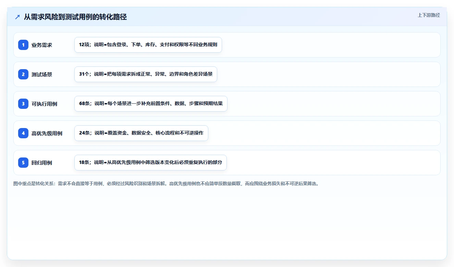Viewport: 454px width, 267px height.
Task: Select the 可执行用例 label
Action: click(x=45, y=104)
